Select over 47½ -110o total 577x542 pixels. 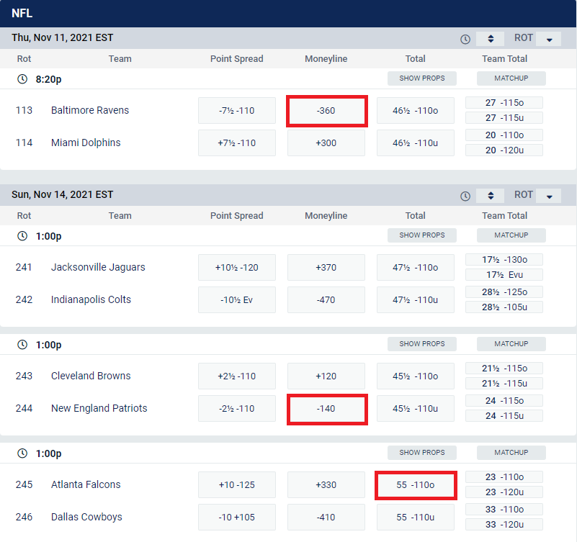point(416,268)
